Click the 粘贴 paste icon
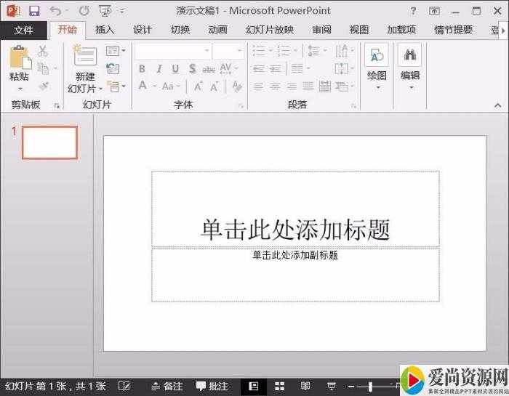This screenshot has height=396, width=509. 20,57
